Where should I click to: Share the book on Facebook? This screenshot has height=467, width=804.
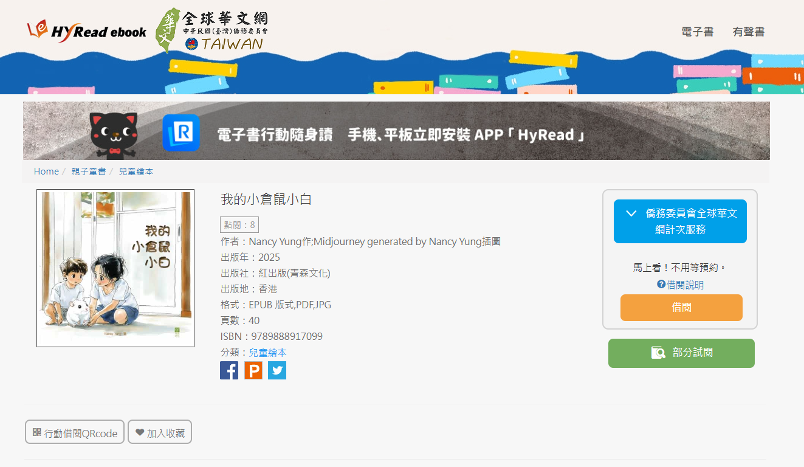point(229,370)
